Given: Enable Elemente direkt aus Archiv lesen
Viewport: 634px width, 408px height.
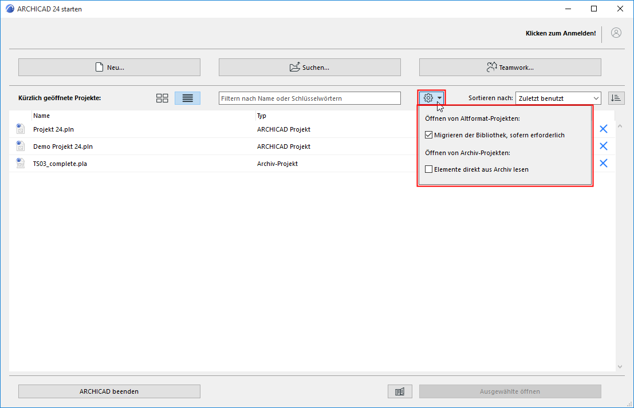Looking at the screenshot, I should pos(428,169).
